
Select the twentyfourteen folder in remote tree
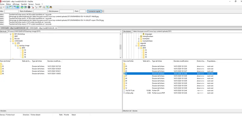148,36
